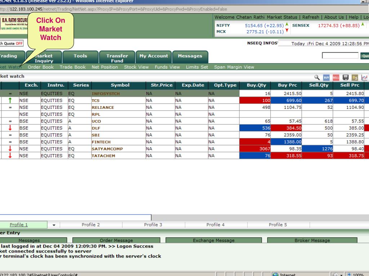Open the dropdown arrow next to Profile 1

pos(54,225)
